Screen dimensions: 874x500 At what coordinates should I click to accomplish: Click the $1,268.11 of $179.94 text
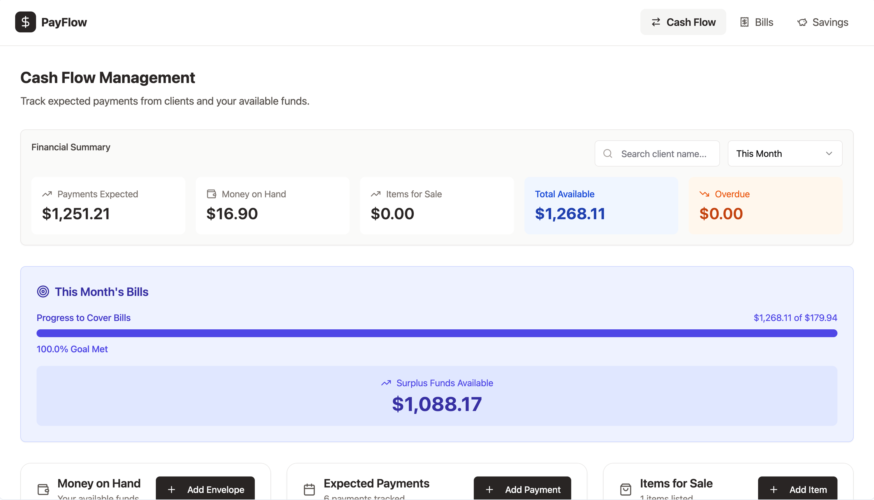tap(795, 318)
